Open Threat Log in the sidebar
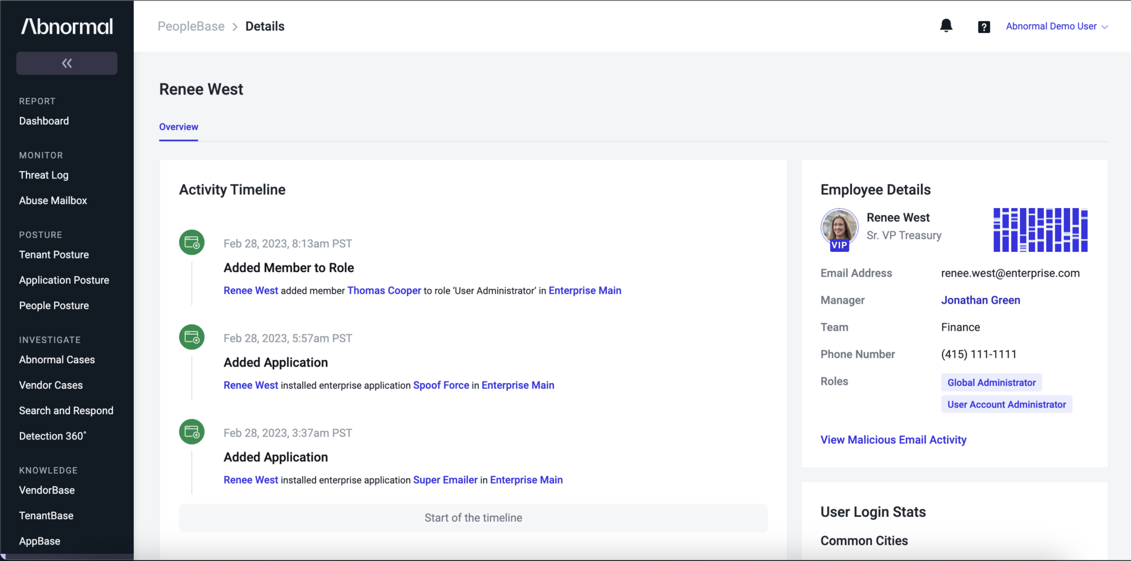1131x561 pixels. (x=44, y=175)
